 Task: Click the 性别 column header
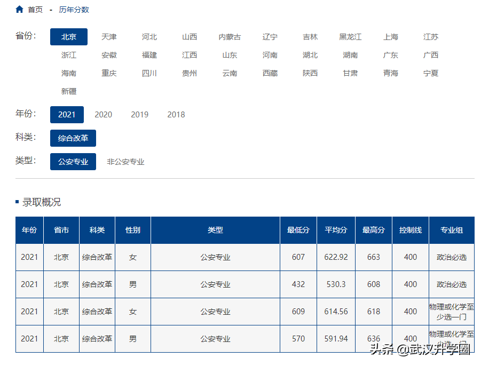[x=133, y=230]
